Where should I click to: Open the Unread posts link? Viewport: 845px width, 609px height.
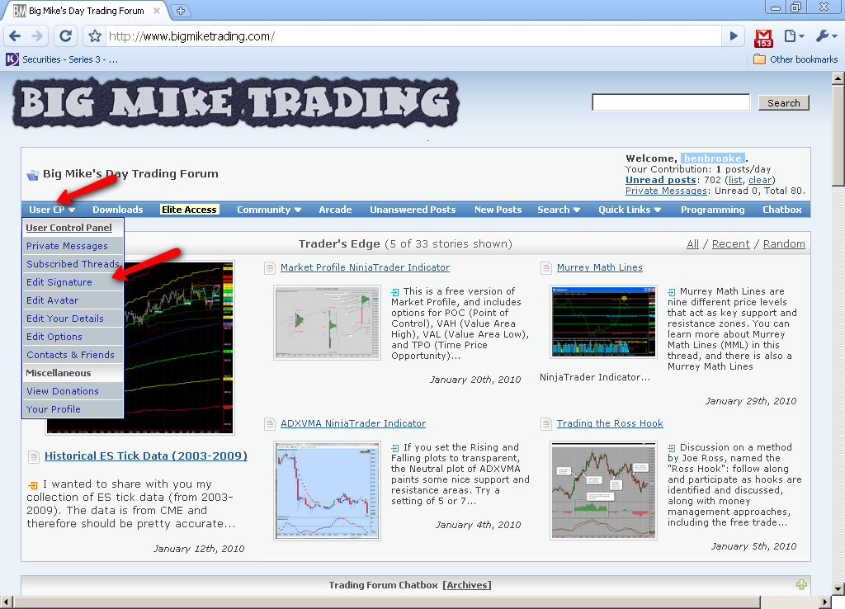click(661, 180)
